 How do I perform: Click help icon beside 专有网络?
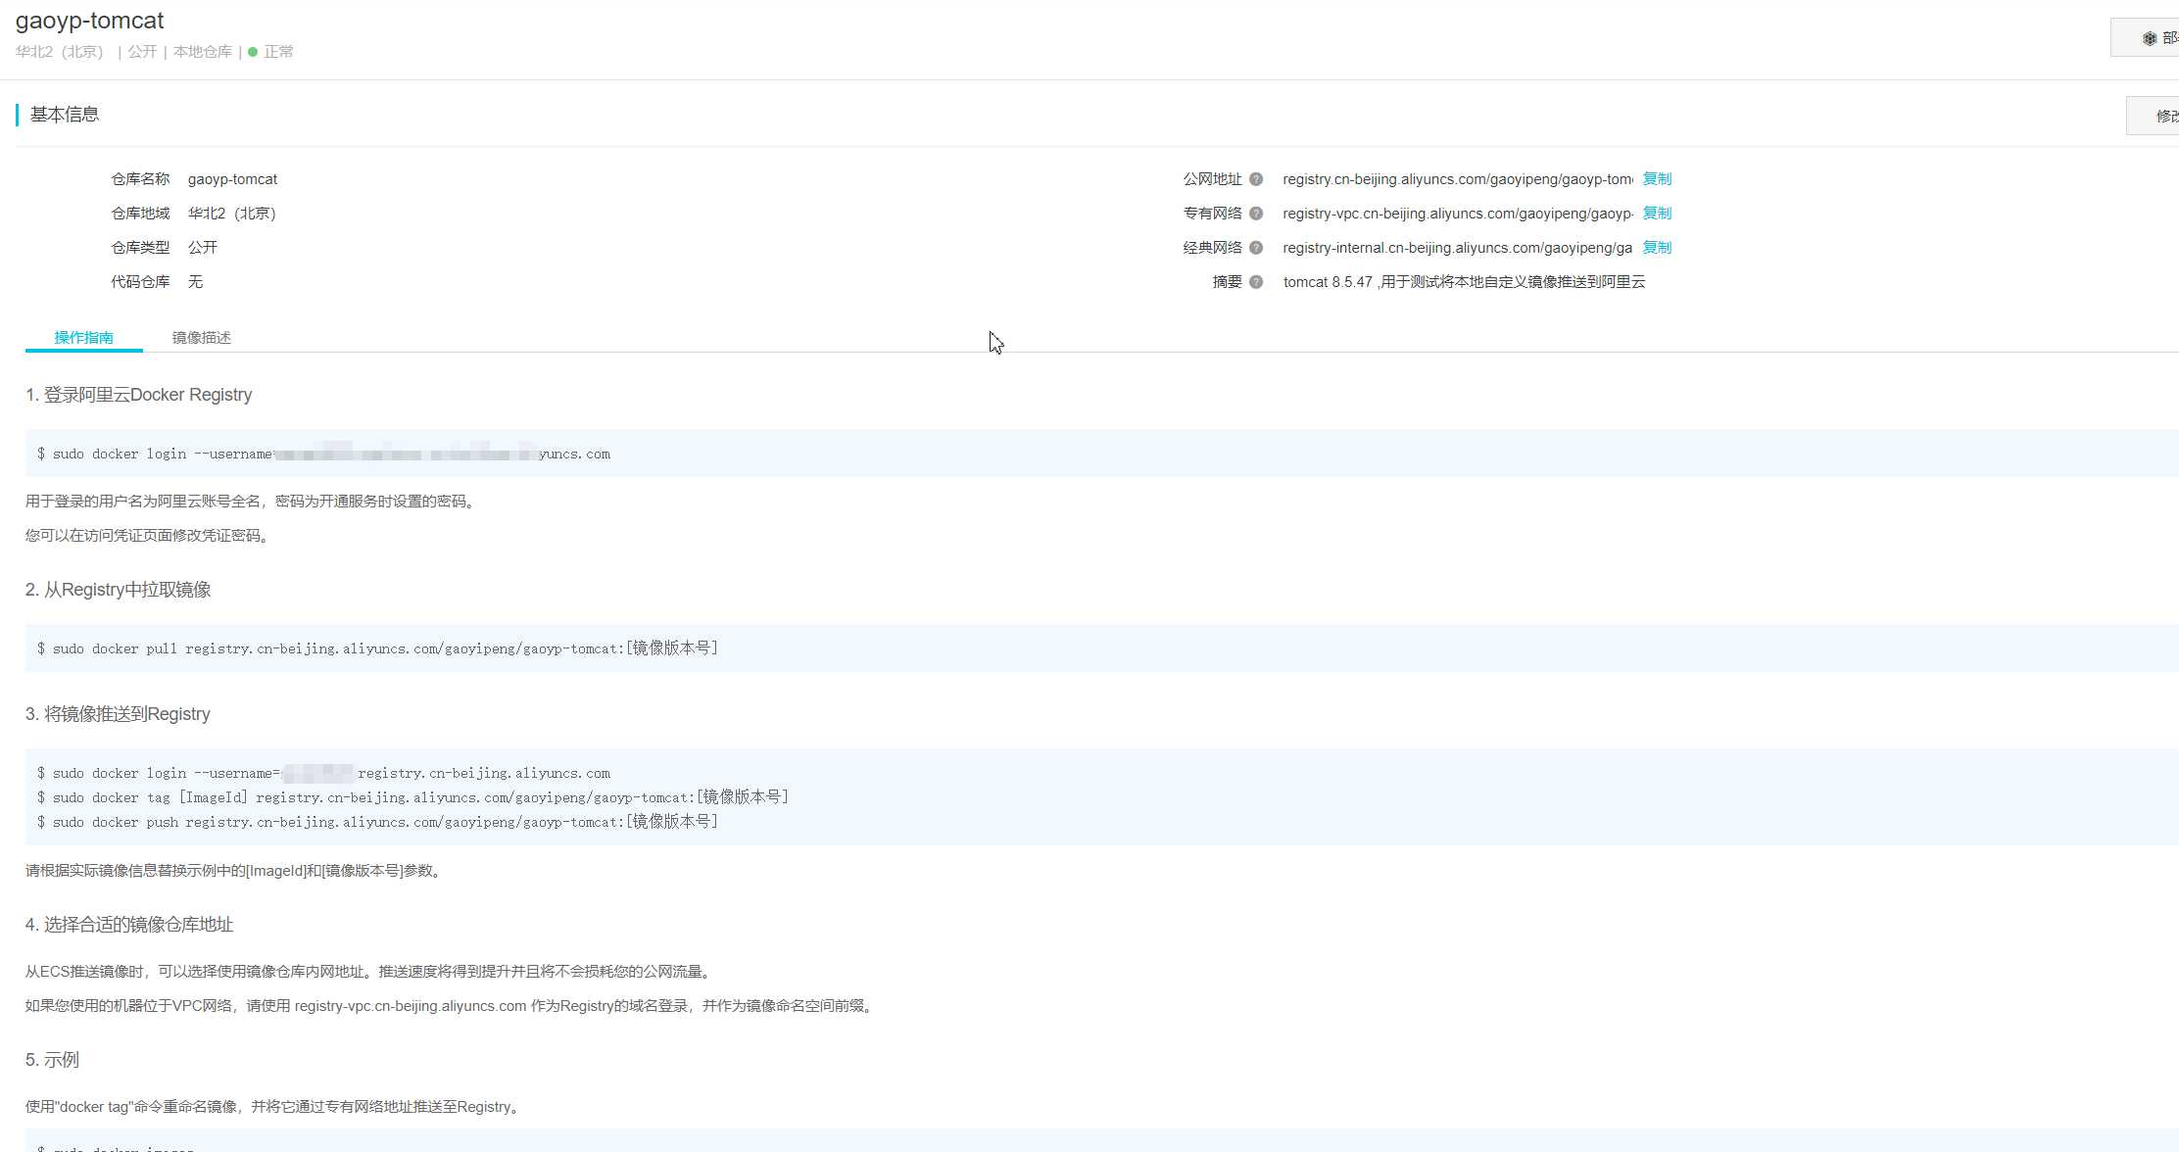click(1255, 214)
